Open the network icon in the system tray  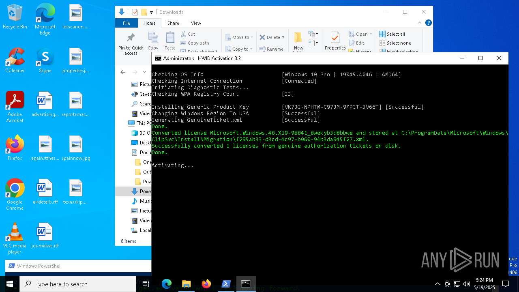tap(457, 284)
